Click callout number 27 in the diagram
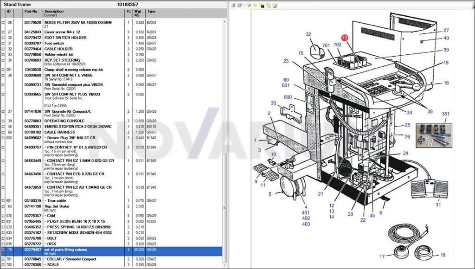Viewport: 475px width, 269px height. click(x=446, y=30)
